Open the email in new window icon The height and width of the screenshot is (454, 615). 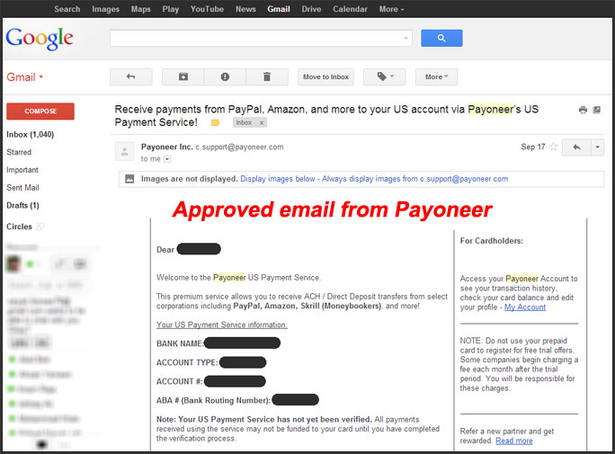596,110
